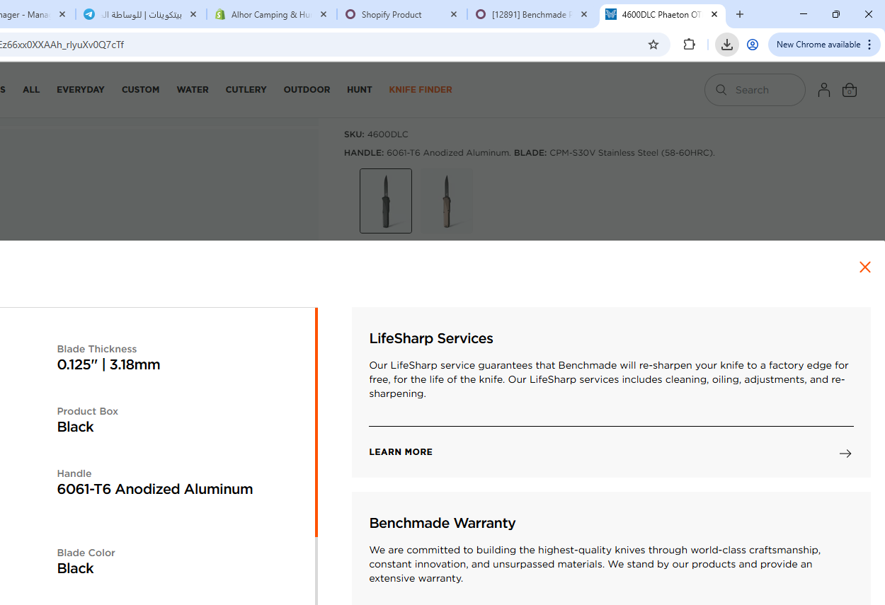885x605 pixels.
Task: Open the EVERYDAY navigation menu
Action: point(81,90)
